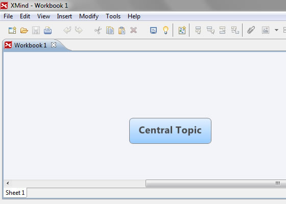
Task: Click the New workbook toolbar icon
Action: click(x=12, y=30)
